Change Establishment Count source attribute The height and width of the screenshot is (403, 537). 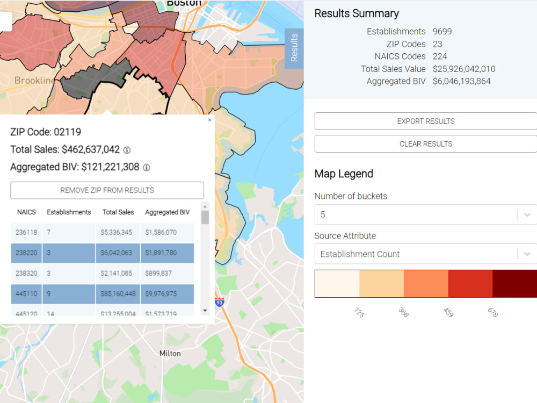425,254
